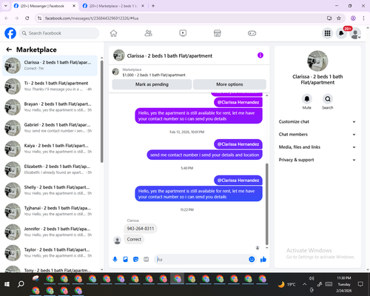Viewport: 370px width, 296px height.
Task: Open the Marketplace storefront icon
Action: pyautogui.click(x=218, y=33)
